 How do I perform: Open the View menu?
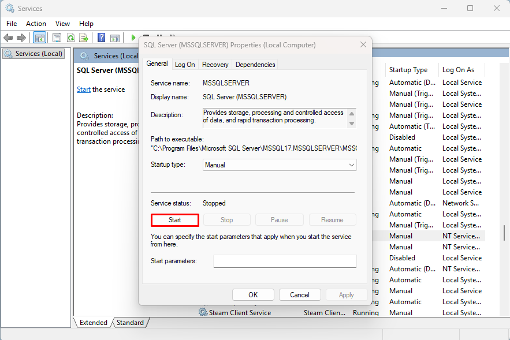(x=62, y=24)
